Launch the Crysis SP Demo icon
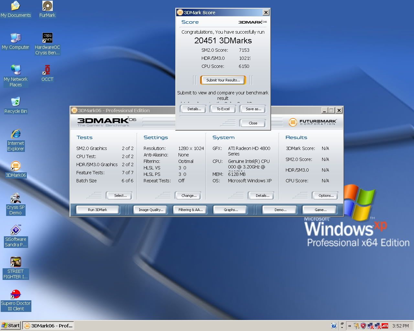The image size is (414, 331). tap(16, 198)
